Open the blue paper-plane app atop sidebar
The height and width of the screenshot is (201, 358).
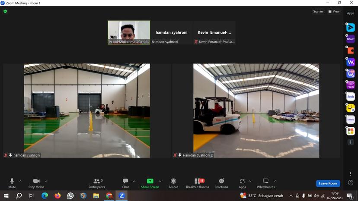click(351, 27)
